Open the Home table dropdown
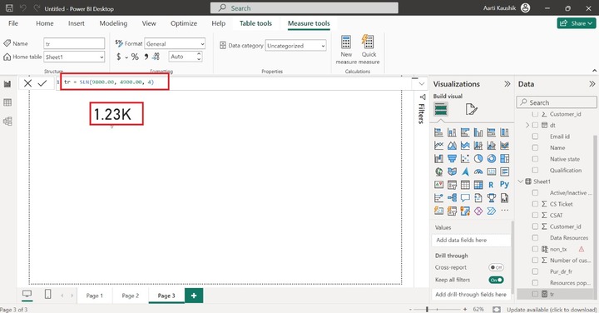 (x=74, y=57)
